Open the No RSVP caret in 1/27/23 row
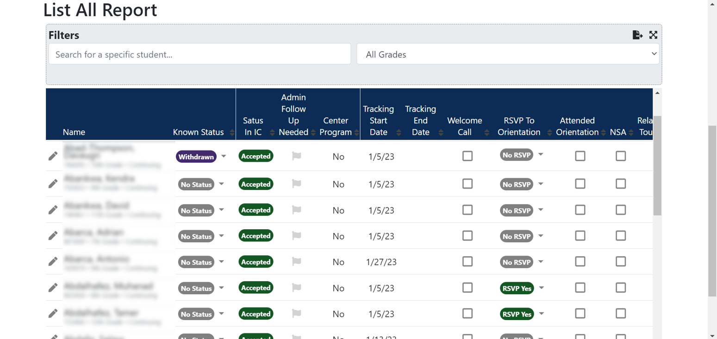Screen dimensions: 717x339 point(540,262)
